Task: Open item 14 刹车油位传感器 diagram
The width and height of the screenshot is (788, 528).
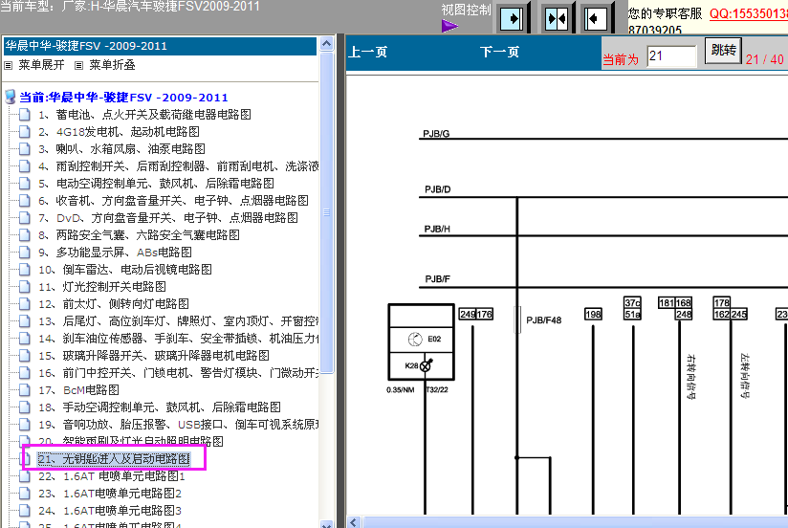Action: [179, 339]
